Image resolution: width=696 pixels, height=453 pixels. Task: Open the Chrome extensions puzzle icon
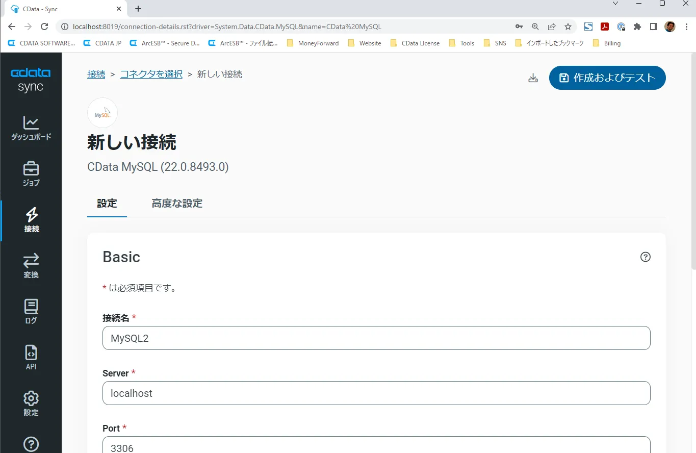point(637,26)
